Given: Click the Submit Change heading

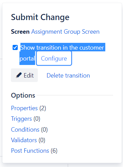Looking at the screenshot, I should [x=40, y=17].
